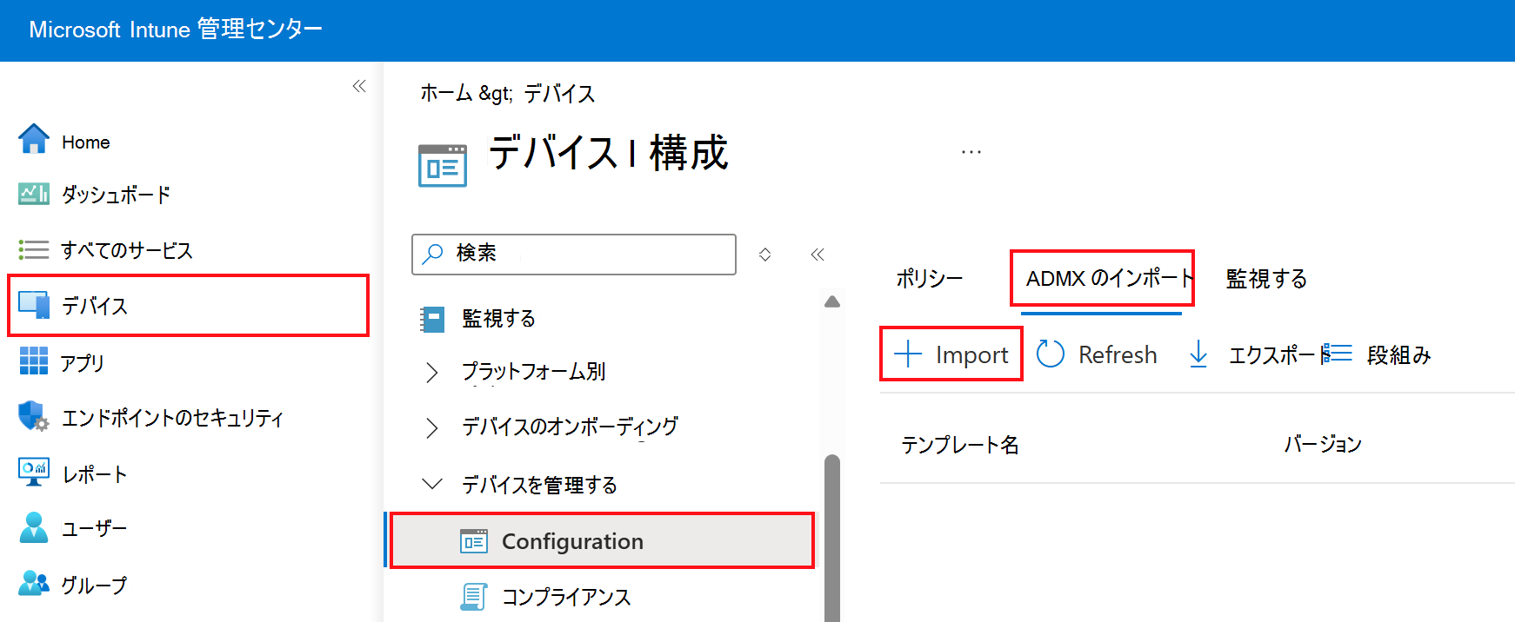Click the エクスポート button label
This screenshot has width=1515, height=622.
(x=1278, y=355)
